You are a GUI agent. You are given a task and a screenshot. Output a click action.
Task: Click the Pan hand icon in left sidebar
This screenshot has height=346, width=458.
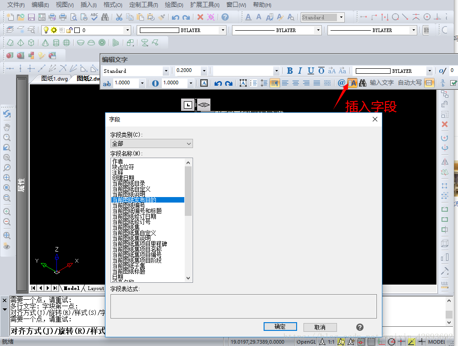7,127
